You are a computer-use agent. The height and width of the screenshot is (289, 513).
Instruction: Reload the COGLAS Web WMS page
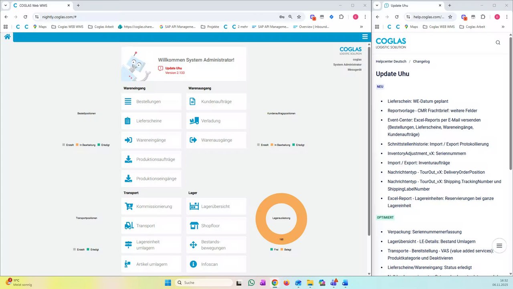pos(25,17)
